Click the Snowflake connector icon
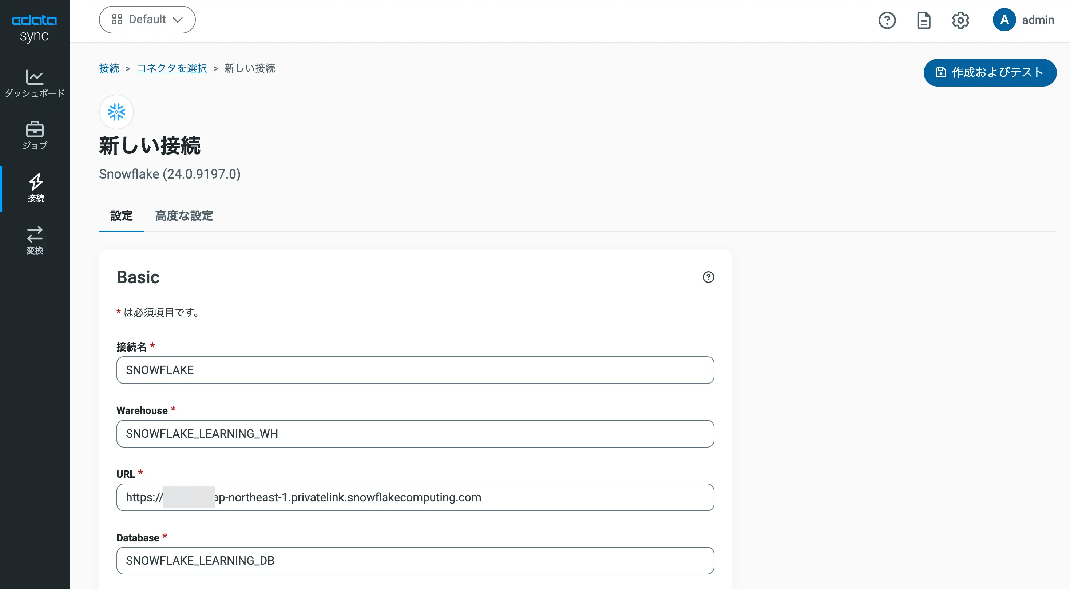This screenshot has height=589, width=1070. click(116, 112)
